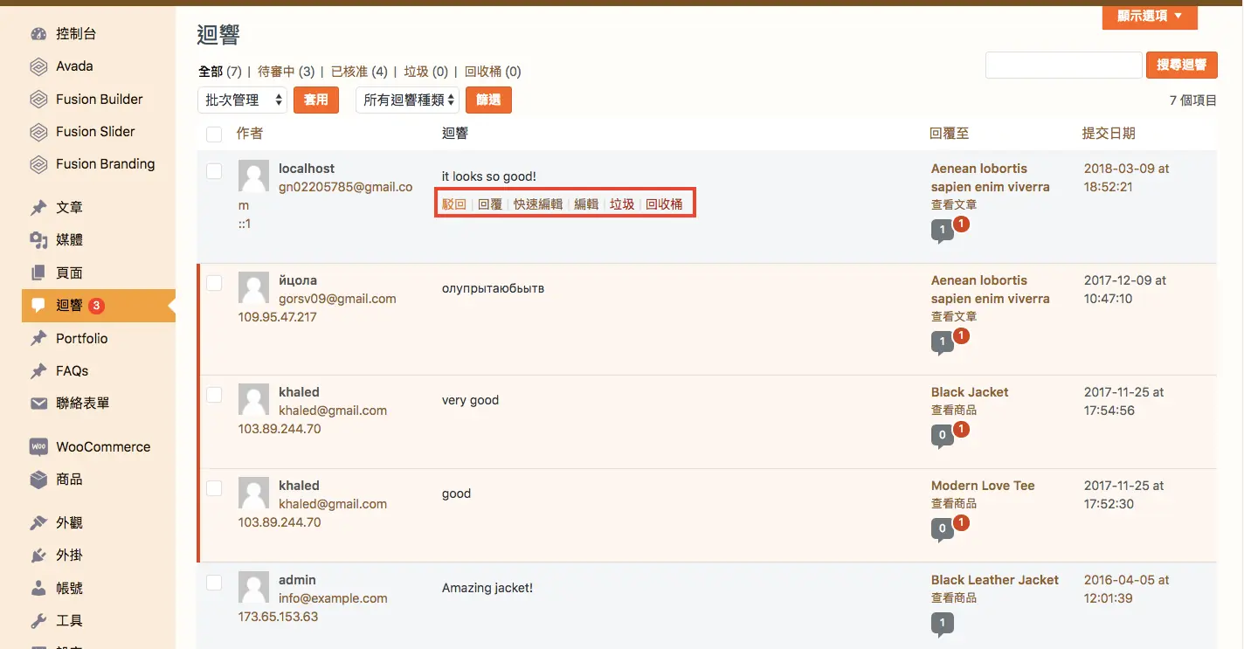Open the 批次管理 bulk actions dropdown
The height and width of the screenshot is (649, 1244).
coord(242,100)
